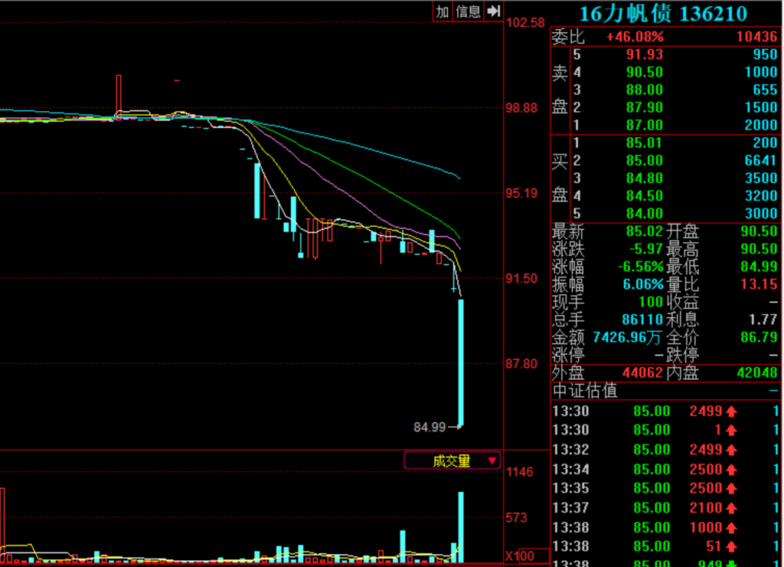
Task: Click the 外盘 value 44062
Action: [642, 373]
